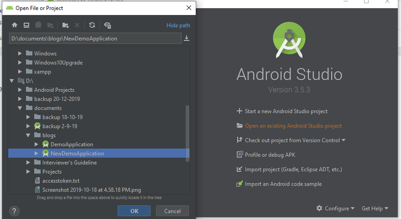The image size is (401, 219).
Task: Open the Get Help dropdown
Action: (x=375, y=208)
